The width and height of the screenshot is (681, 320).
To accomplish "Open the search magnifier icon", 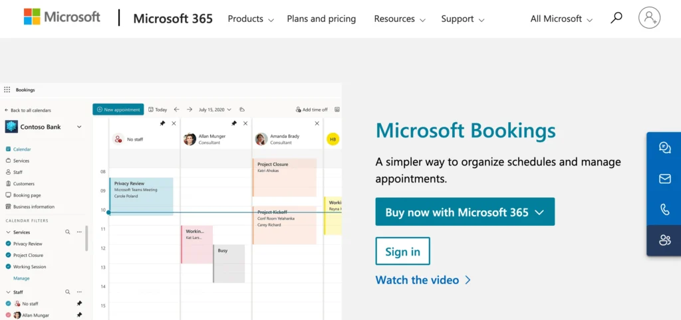I will tap(616, 18).
